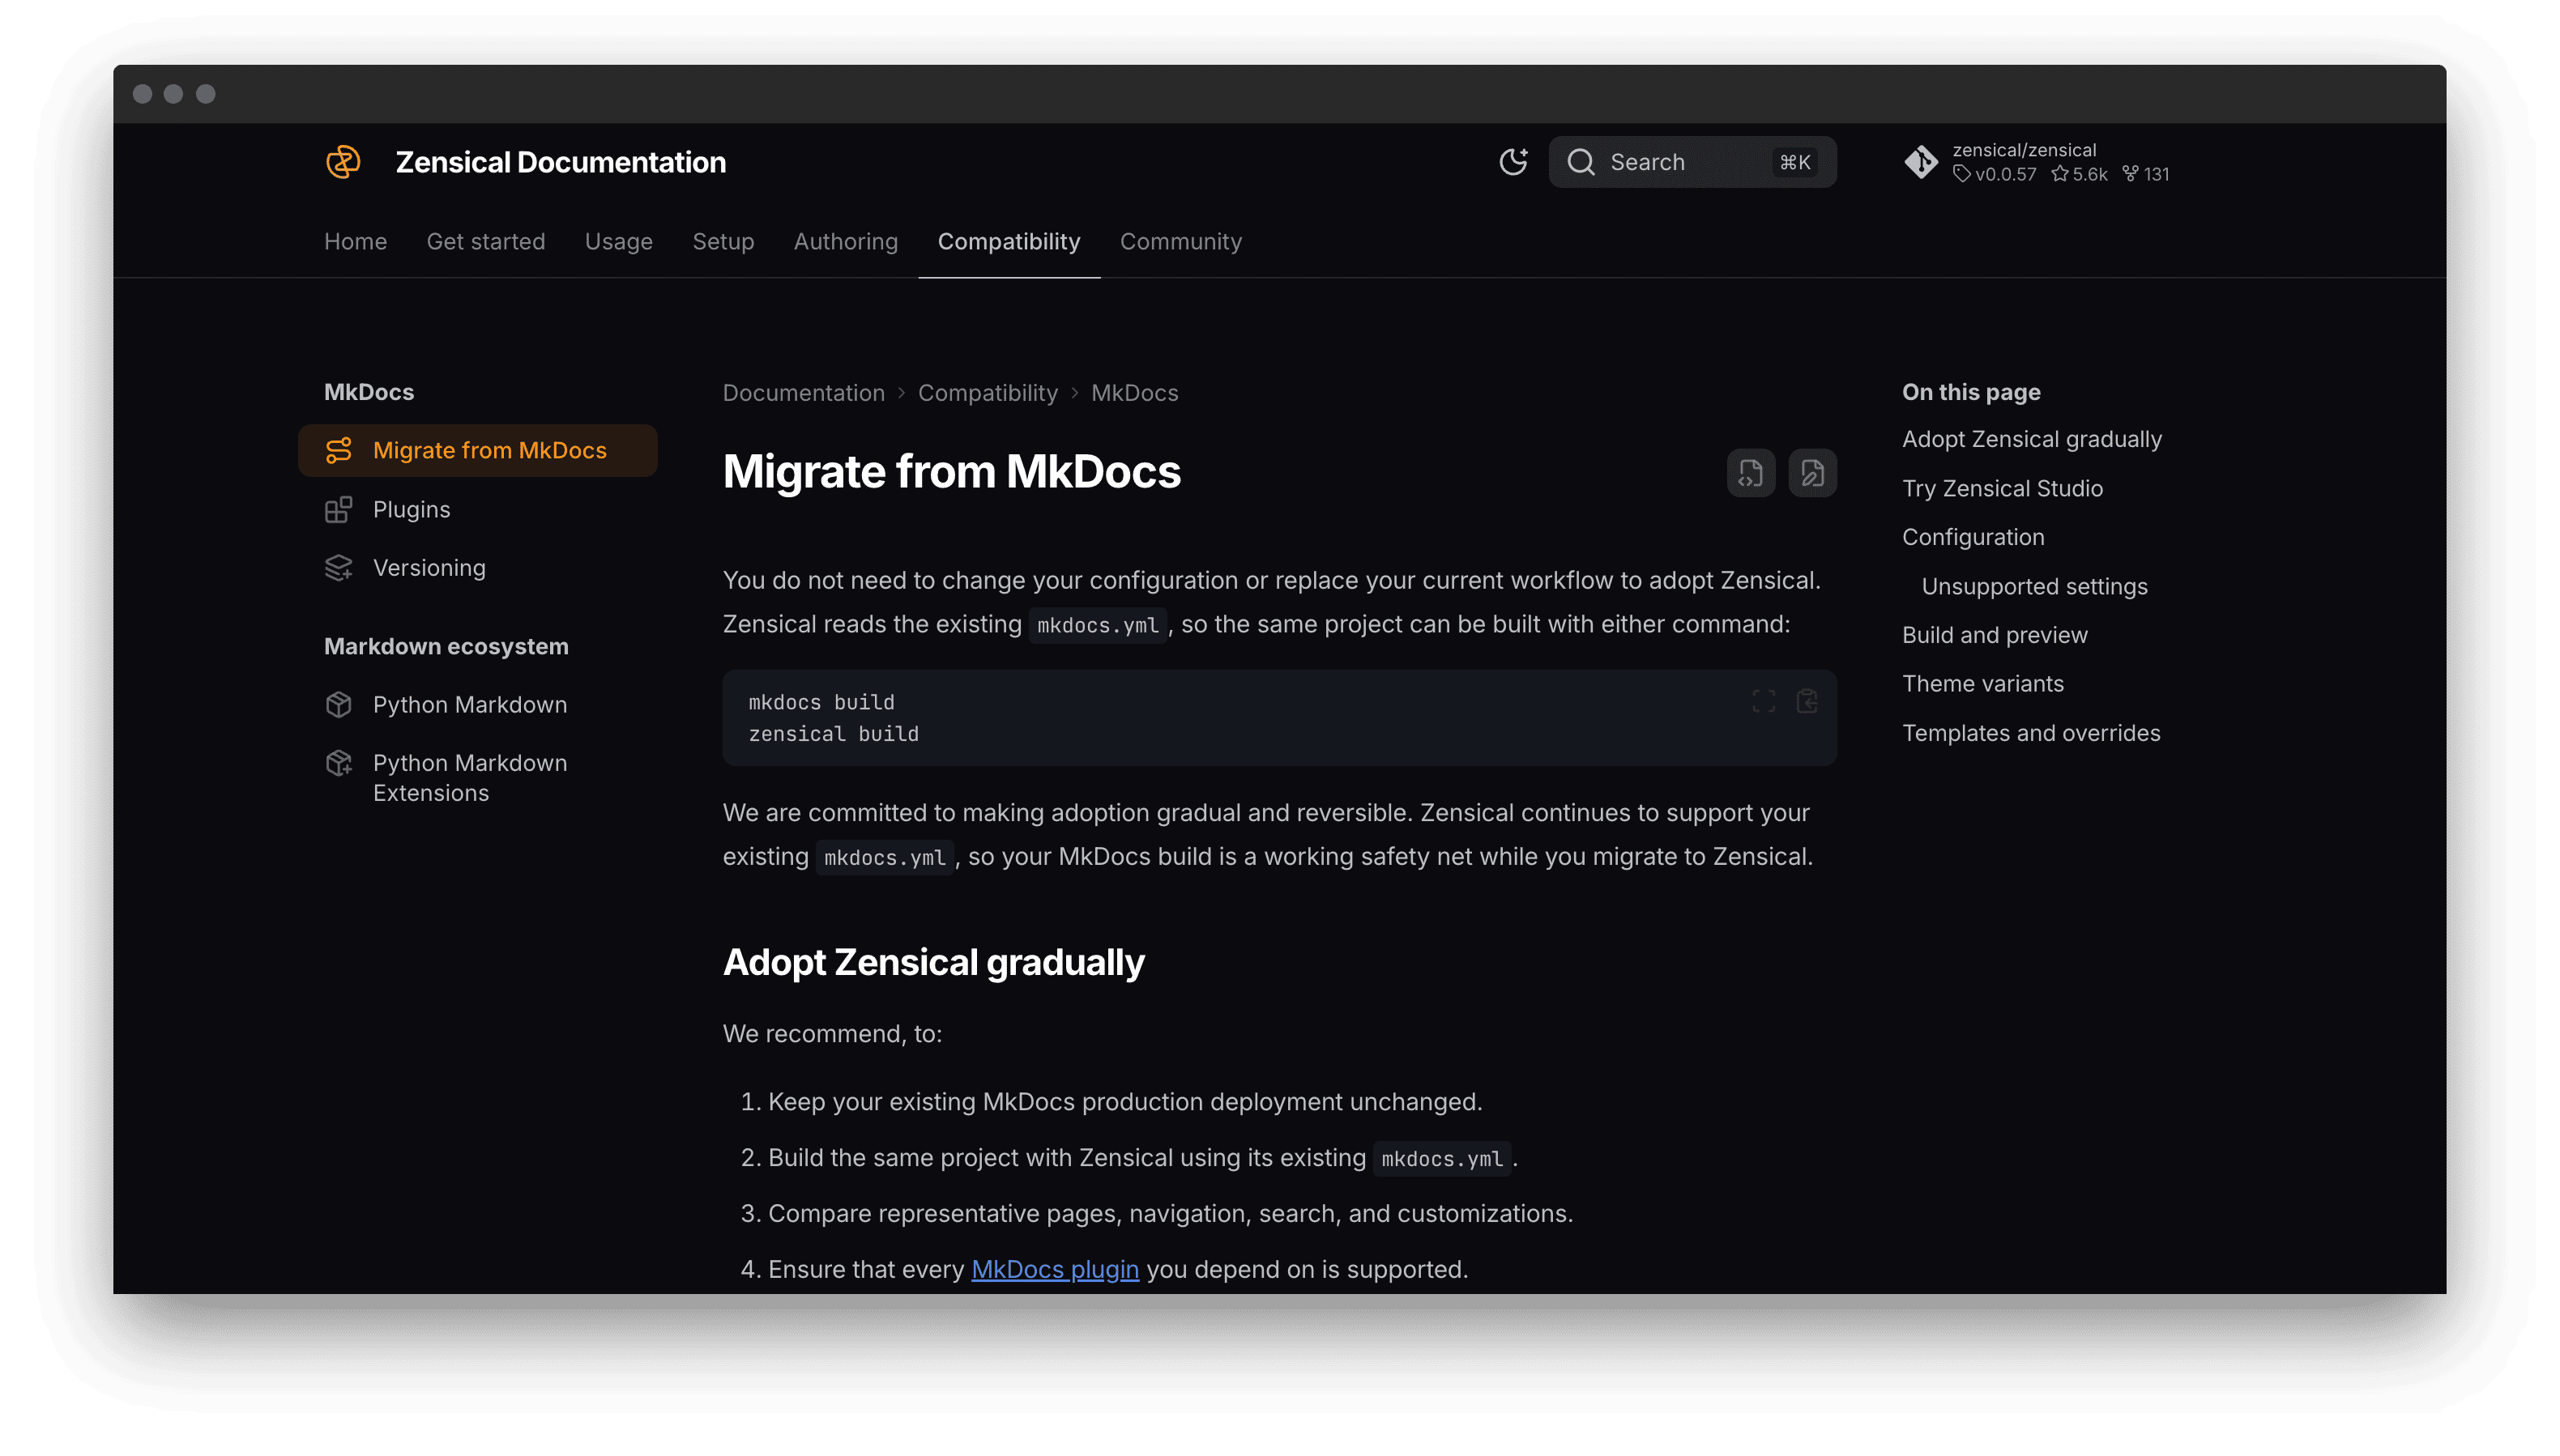Click the view page source icon button

click(x=1751, y=473)
